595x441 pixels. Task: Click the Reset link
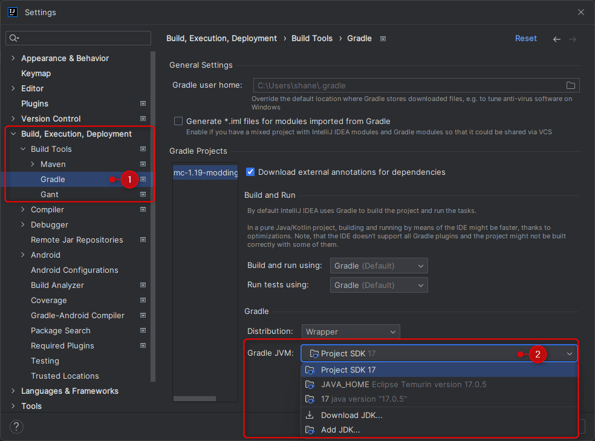525,38
